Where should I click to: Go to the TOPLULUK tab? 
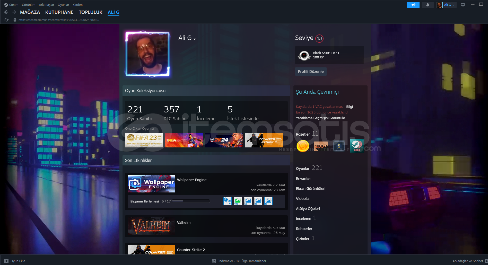(x=91, y=12)
